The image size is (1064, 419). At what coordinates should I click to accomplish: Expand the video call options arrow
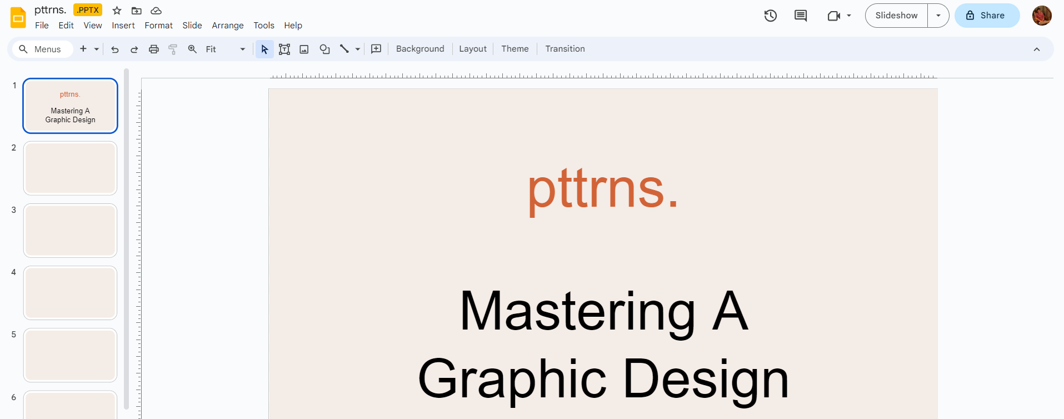[x=849, y=16]
